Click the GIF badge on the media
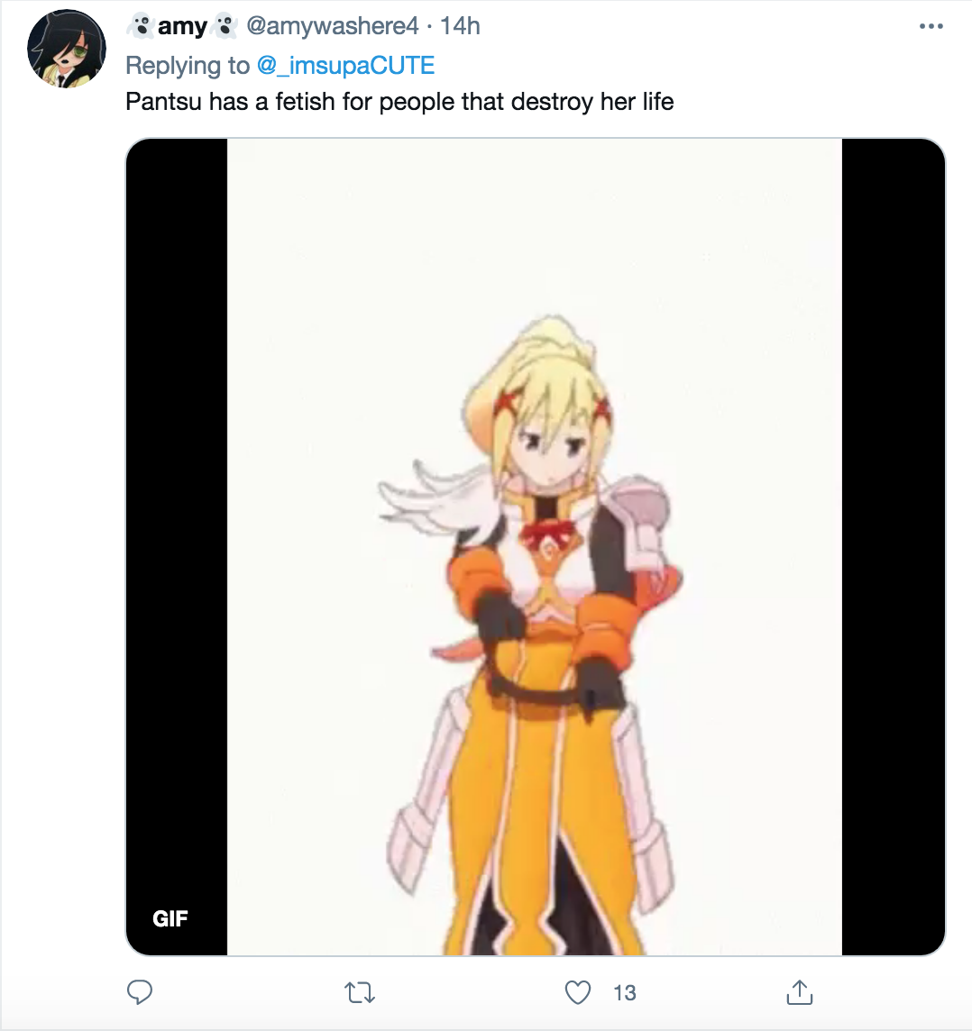Image resolution: width=972 pixels, height=1031 pixels. pyautogui.click(x=170, y=918)
